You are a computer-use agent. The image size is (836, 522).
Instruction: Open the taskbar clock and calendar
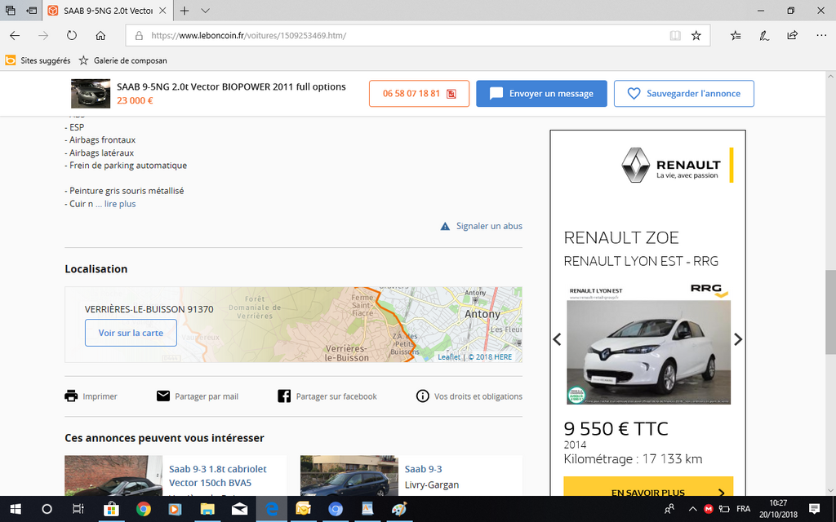[778, 509]
